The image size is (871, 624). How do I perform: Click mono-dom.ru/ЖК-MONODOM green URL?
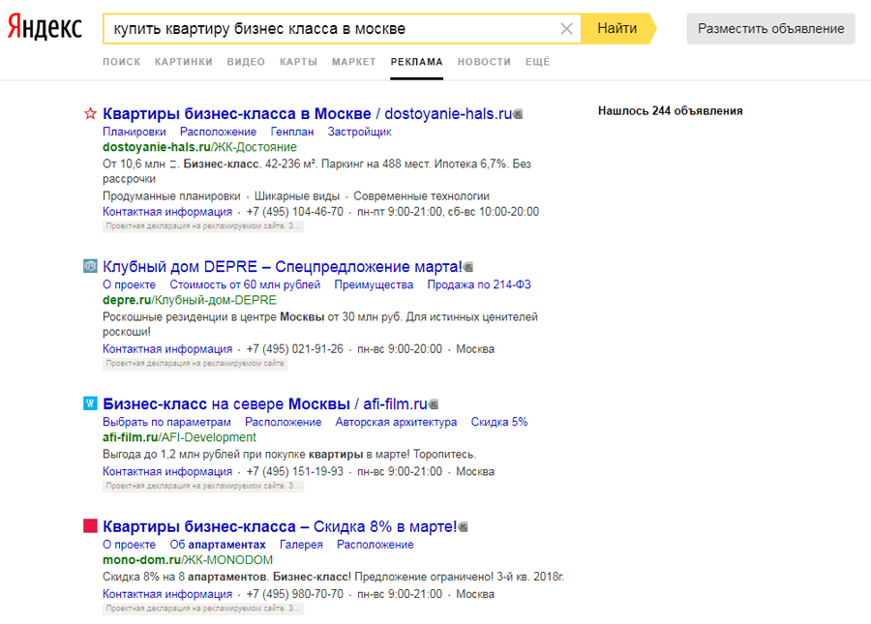(188, 559)
